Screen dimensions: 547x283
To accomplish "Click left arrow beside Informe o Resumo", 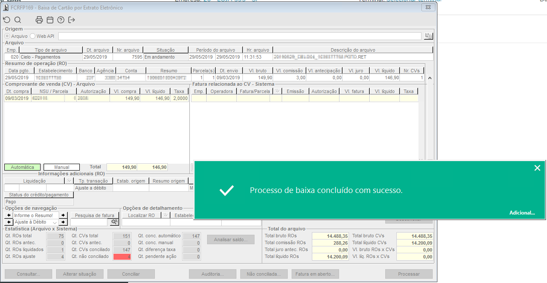I will (9, 215).
